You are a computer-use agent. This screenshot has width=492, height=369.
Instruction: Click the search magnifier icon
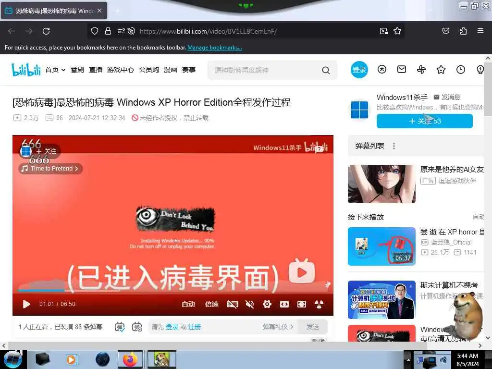click(x=326, y=70)
